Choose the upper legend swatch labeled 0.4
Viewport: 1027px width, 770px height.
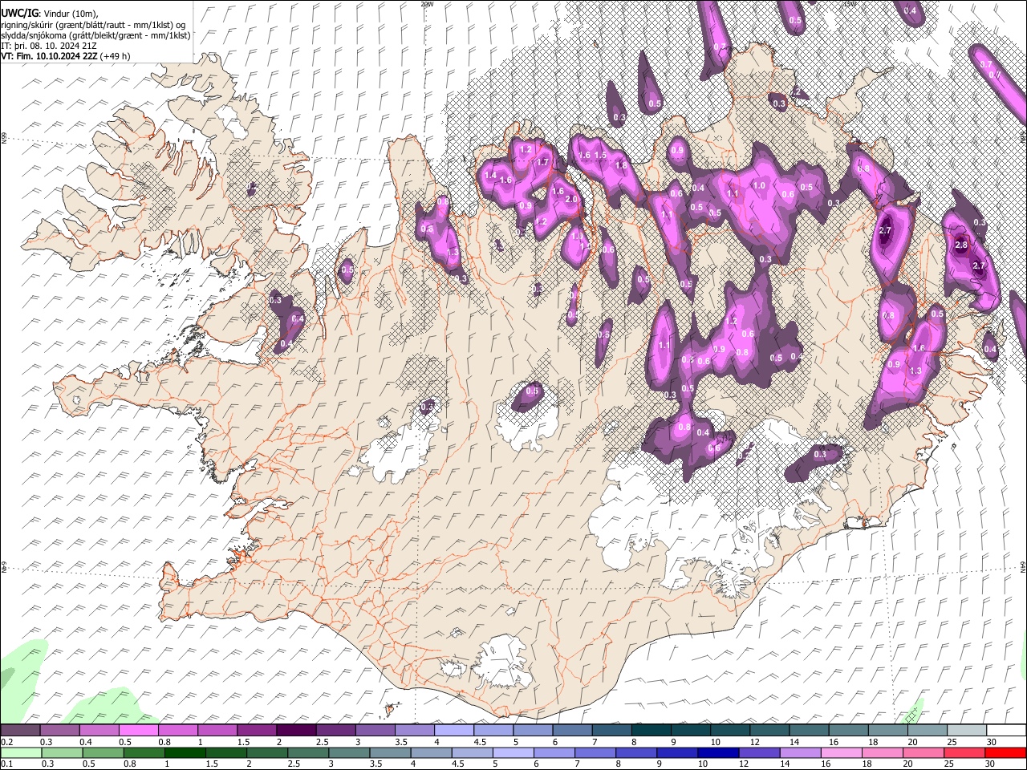(99, 731)
